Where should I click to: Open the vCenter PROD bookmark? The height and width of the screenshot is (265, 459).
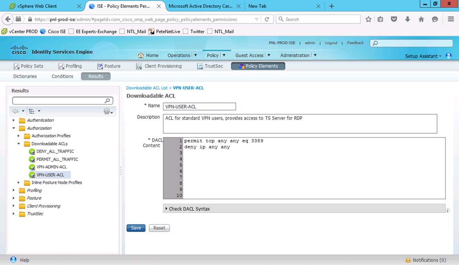click(x=20, y=31)
